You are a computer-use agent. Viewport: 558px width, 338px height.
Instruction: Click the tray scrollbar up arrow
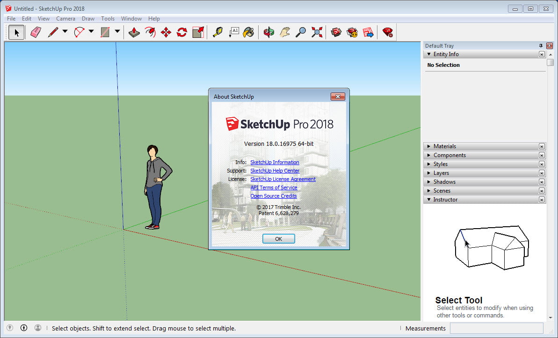551,54
